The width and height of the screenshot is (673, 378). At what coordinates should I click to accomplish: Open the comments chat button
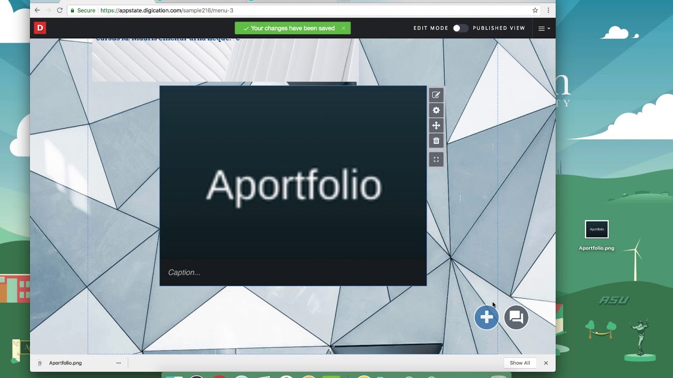coord(516,317)
